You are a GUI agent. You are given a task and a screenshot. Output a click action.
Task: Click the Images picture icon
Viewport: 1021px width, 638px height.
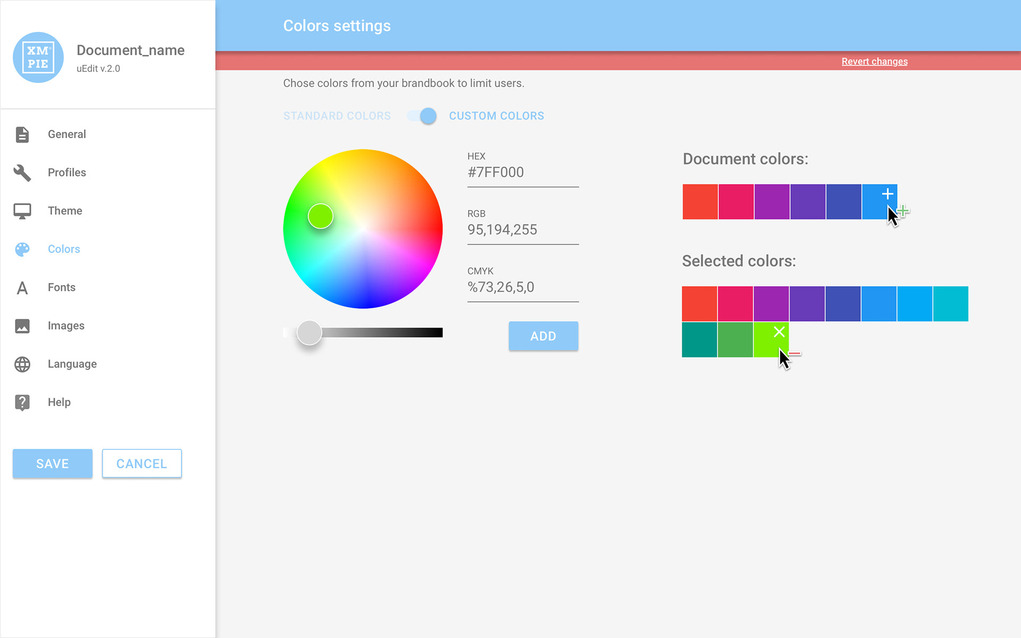click(22, 326)
